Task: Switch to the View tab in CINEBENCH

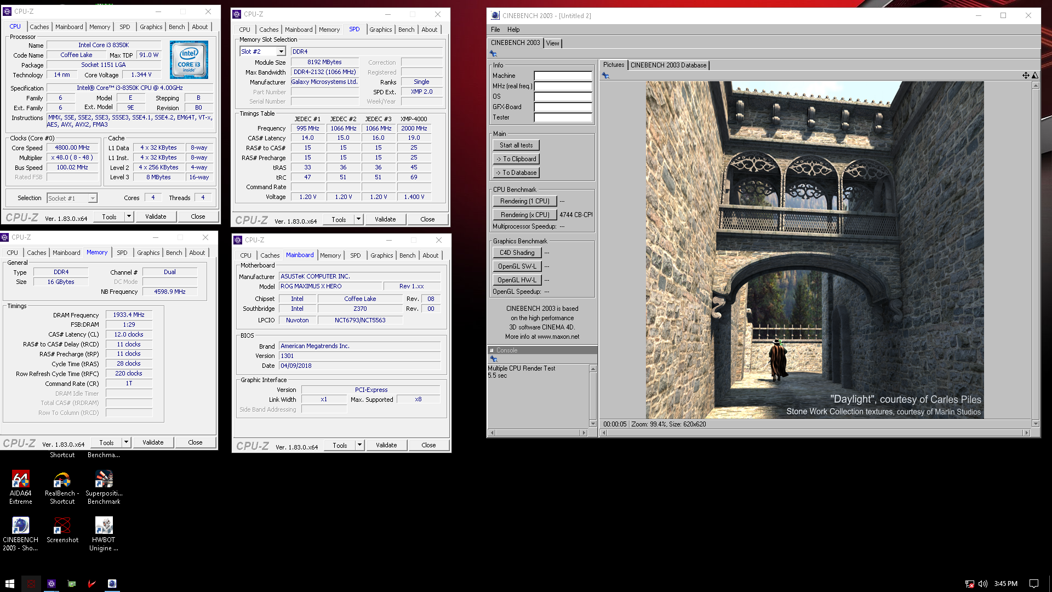Action: pyautogui.click(x=552, y=43)
